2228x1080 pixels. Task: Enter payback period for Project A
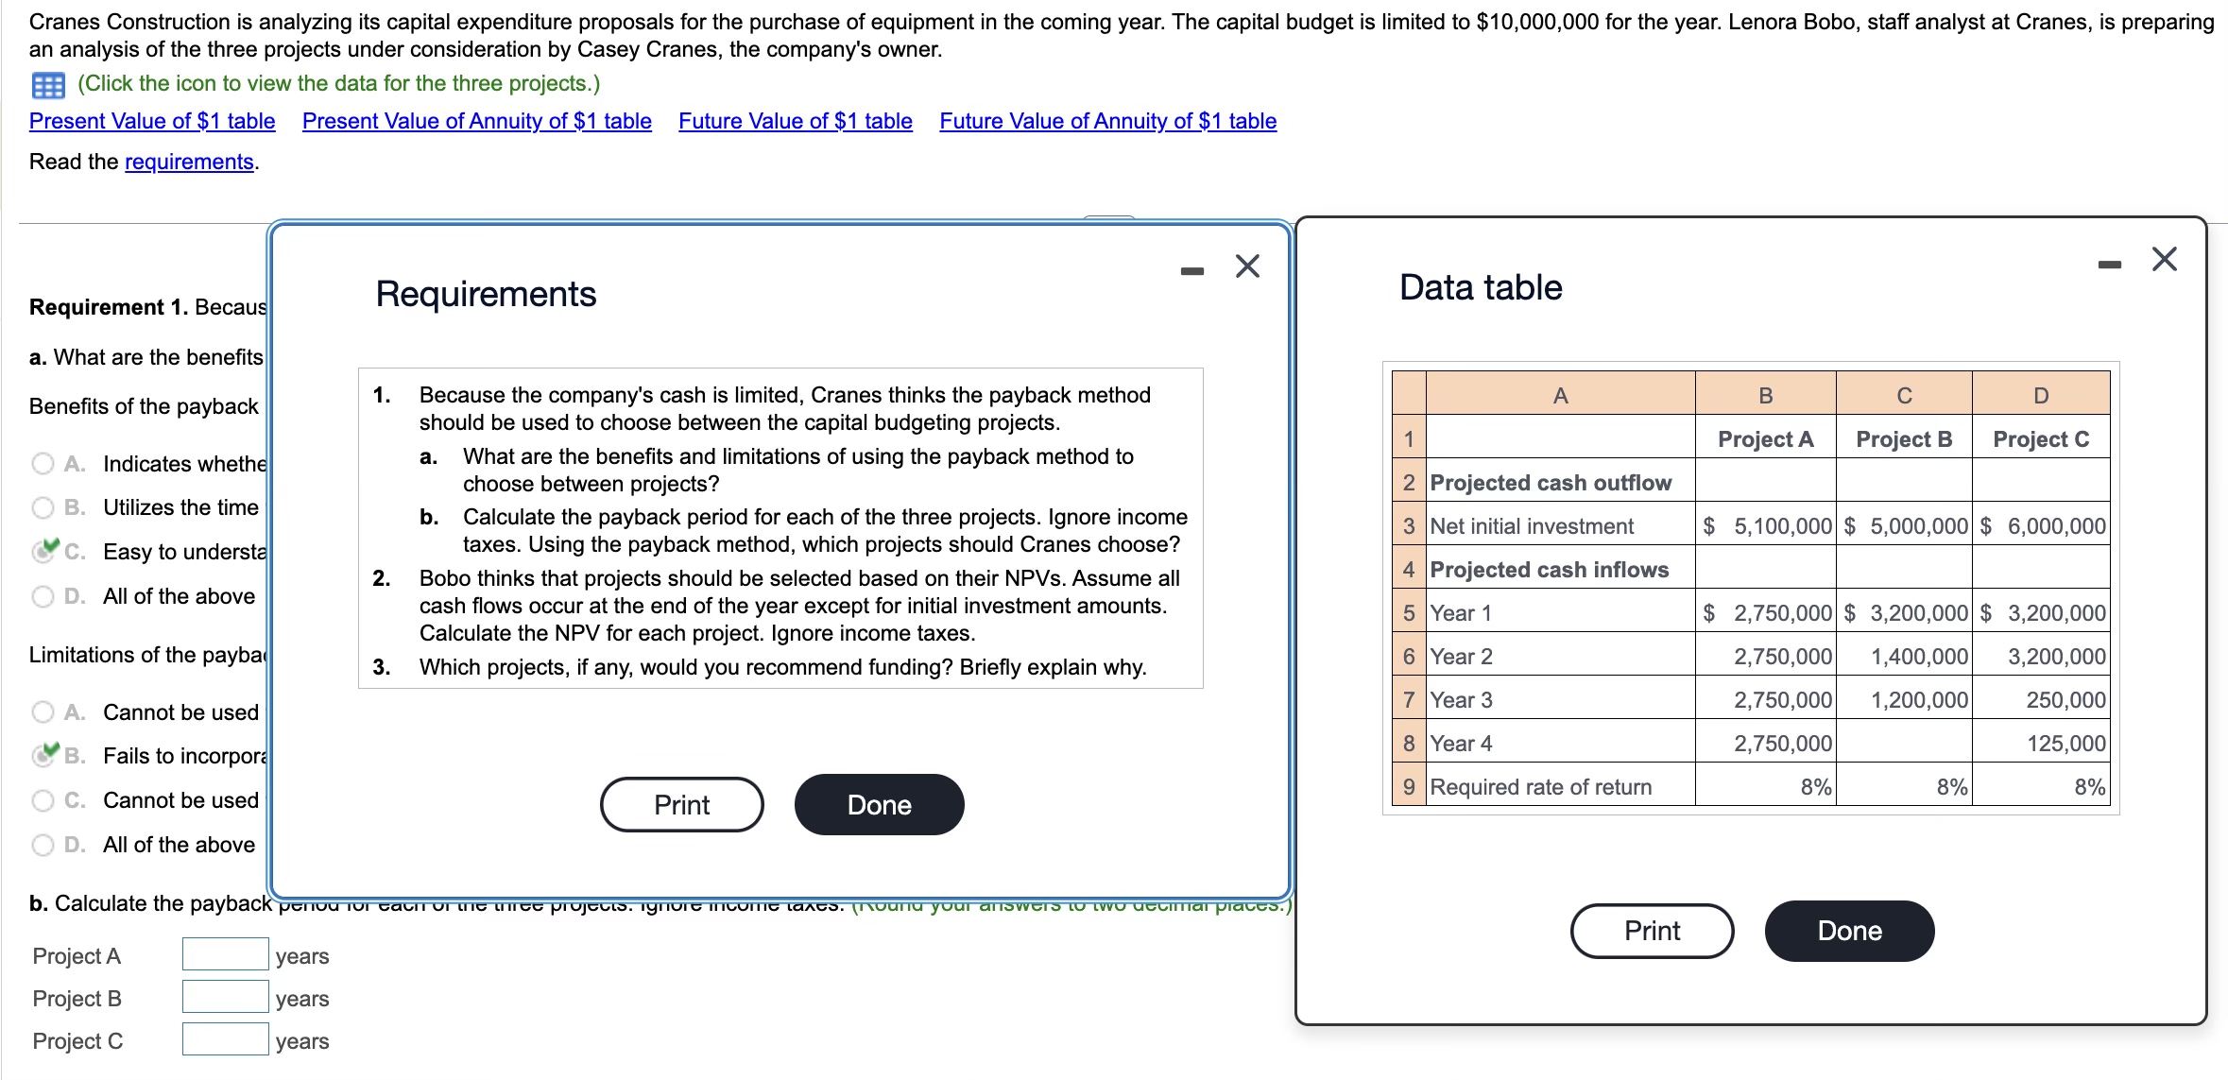[x=224, y=953]
